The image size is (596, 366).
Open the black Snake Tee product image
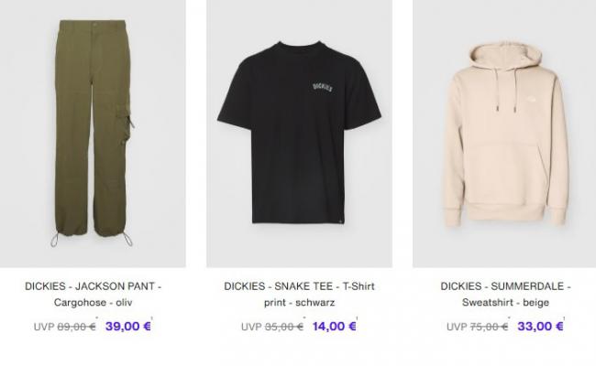tap(299, 134)
